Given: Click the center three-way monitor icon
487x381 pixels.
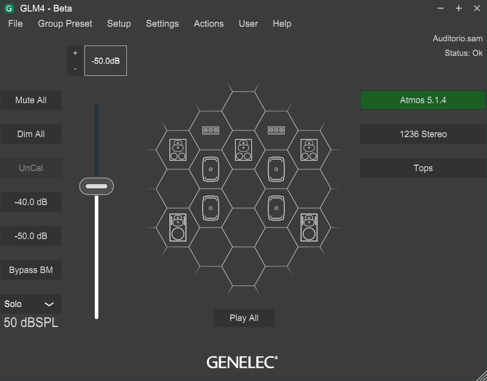Looking at the screenshot, I should (243, 150).
